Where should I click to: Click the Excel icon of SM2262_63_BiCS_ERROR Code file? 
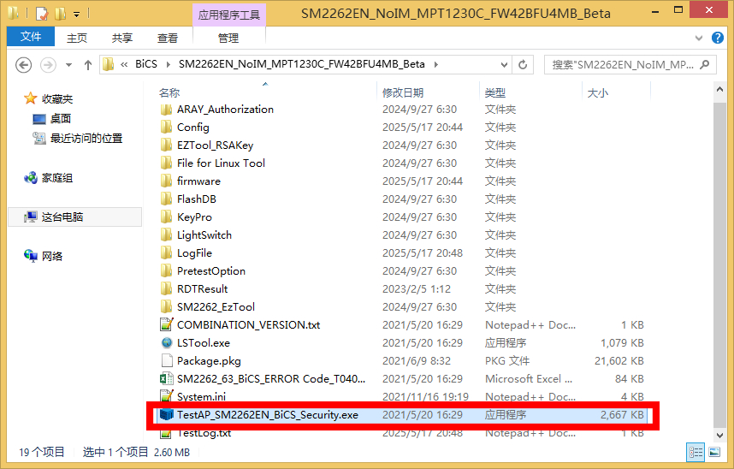[167, 379]
